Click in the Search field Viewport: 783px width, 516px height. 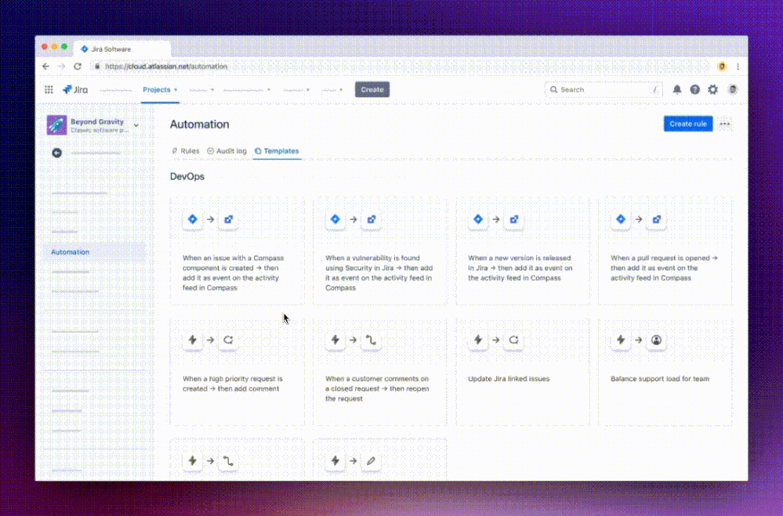(x=604, y=90)
